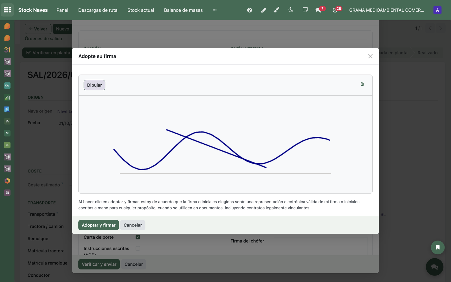Click the green bookmark floating button
This screenshot has height=282, width=451.
coord(437,247)
